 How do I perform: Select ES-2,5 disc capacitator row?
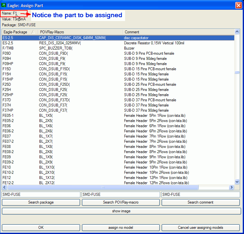pyautogui.click(x=118, y=38)
